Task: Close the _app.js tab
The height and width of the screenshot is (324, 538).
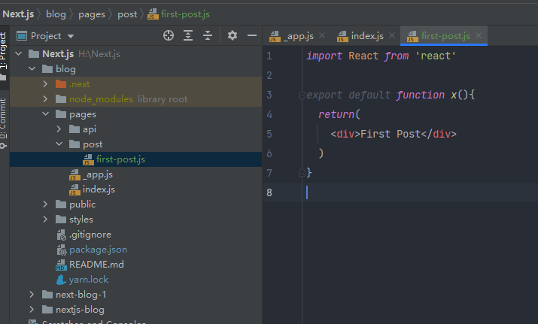Action: (322, 35)
